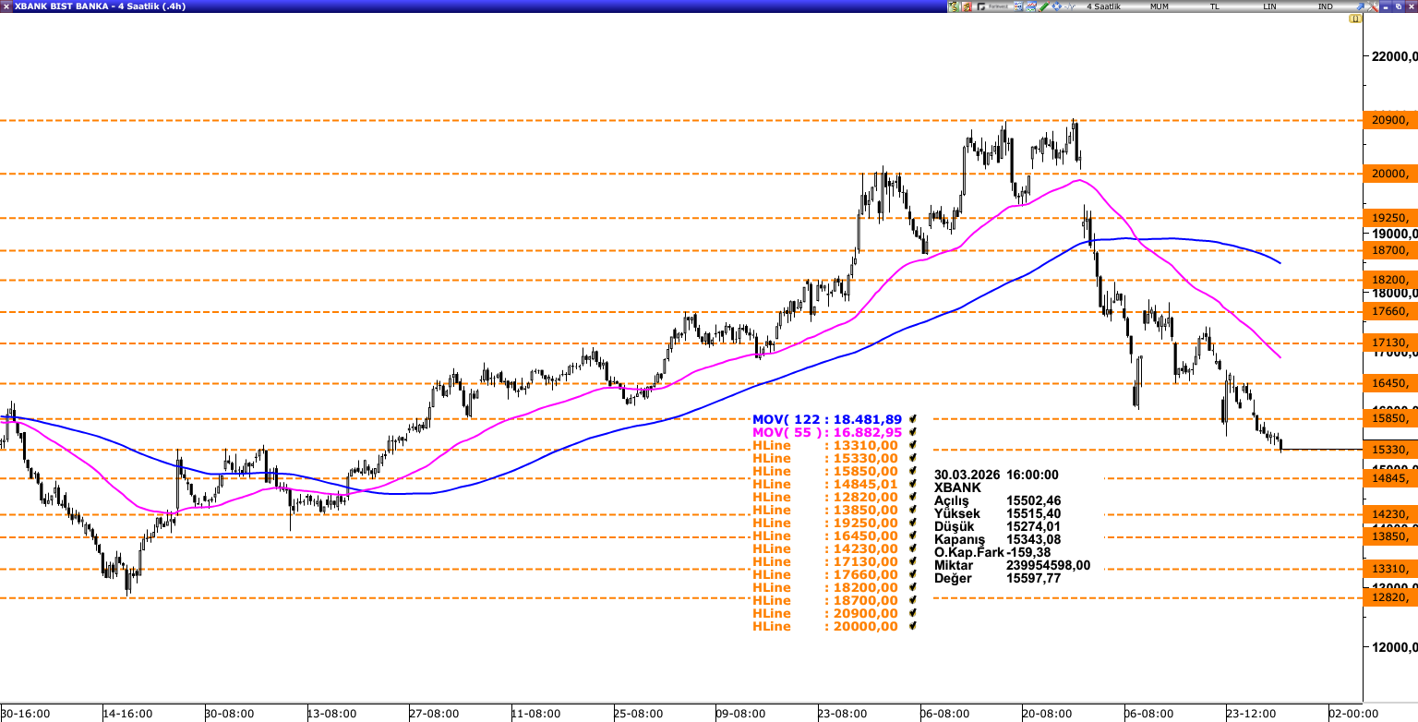Click the '27-08:00' date on time axis
The image size is (1418, 722).
(x=434, y=714)
